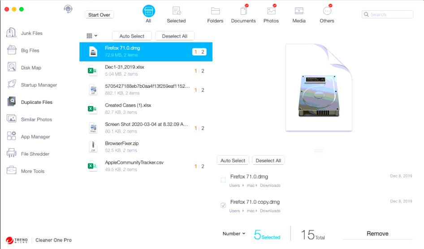Viewport: 424px width, 249px height.
Task: Uncheck Firefox 71.0 copy.dmg checkbox
Action: (x=223, y=205)
